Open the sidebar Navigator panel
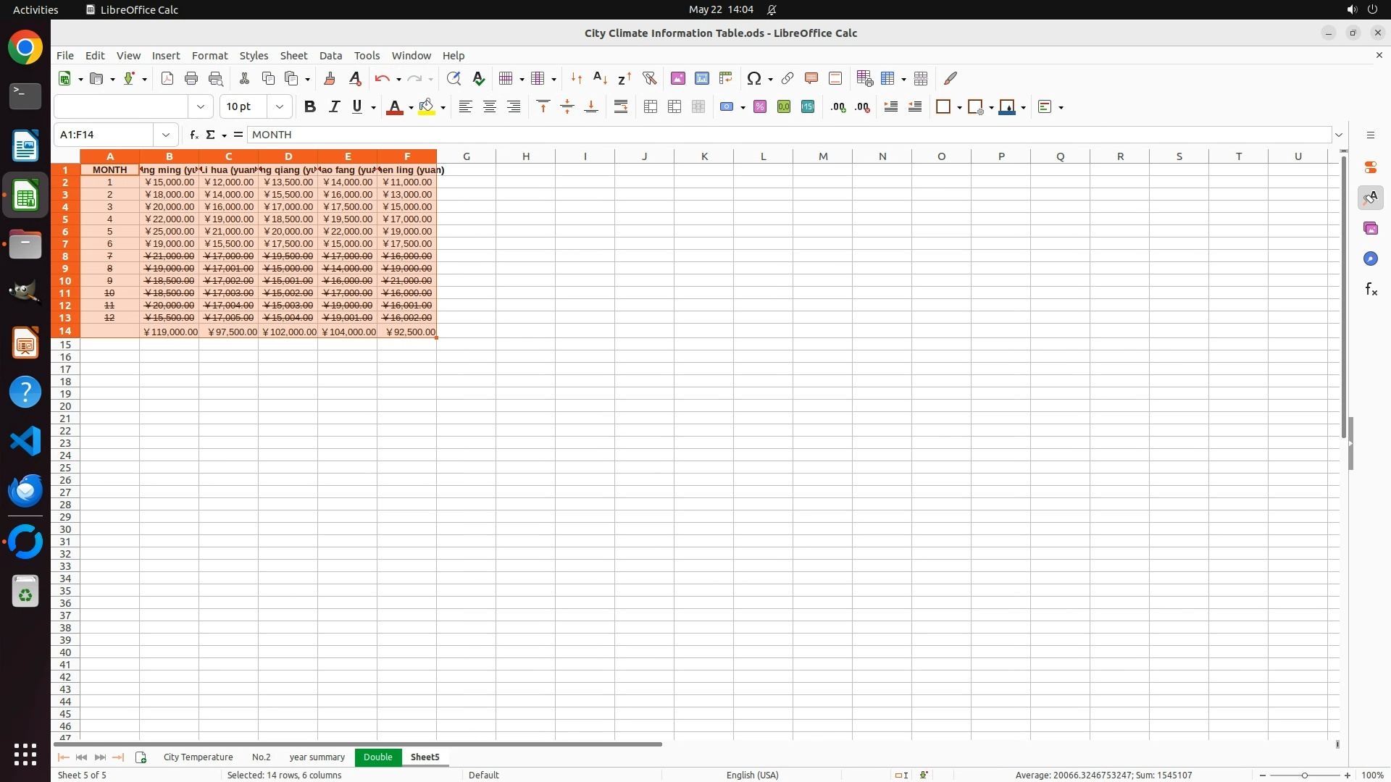 tap(1371, 259)
